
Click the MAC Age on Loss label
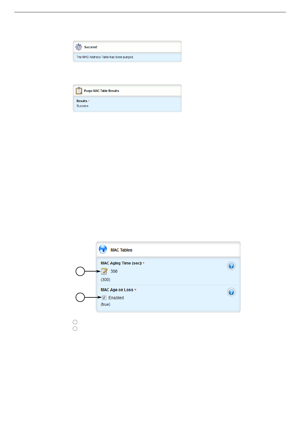point(117,290)
